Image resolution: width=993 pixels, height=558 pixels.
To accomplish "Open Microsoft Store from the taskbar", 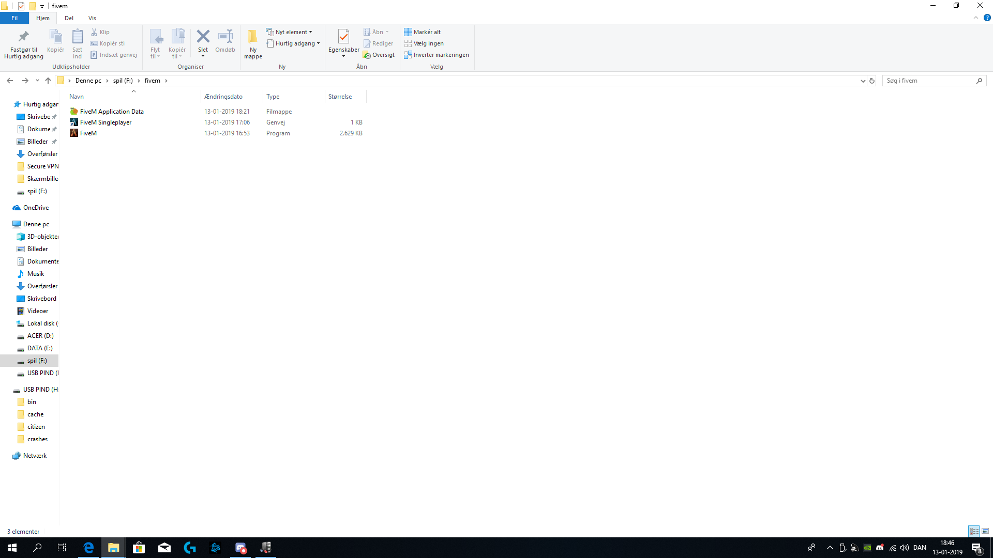I will tap(139, 548).
